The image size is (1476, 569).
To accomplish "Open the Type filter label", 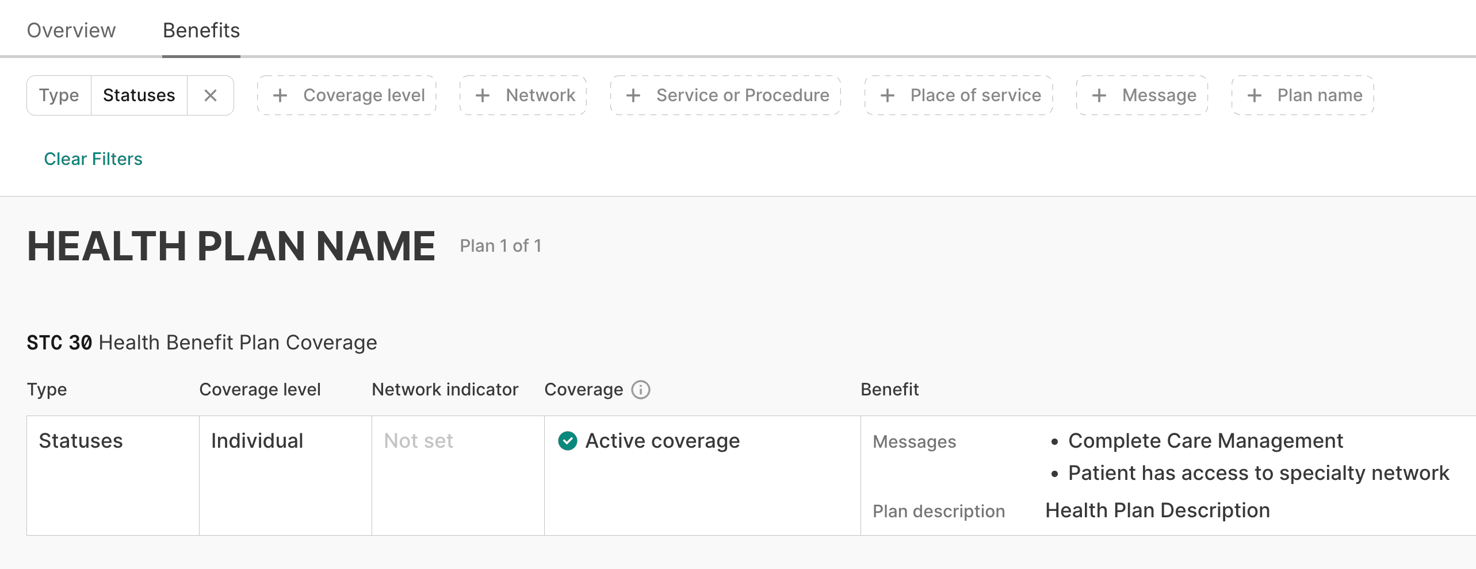I will (59, 95).
